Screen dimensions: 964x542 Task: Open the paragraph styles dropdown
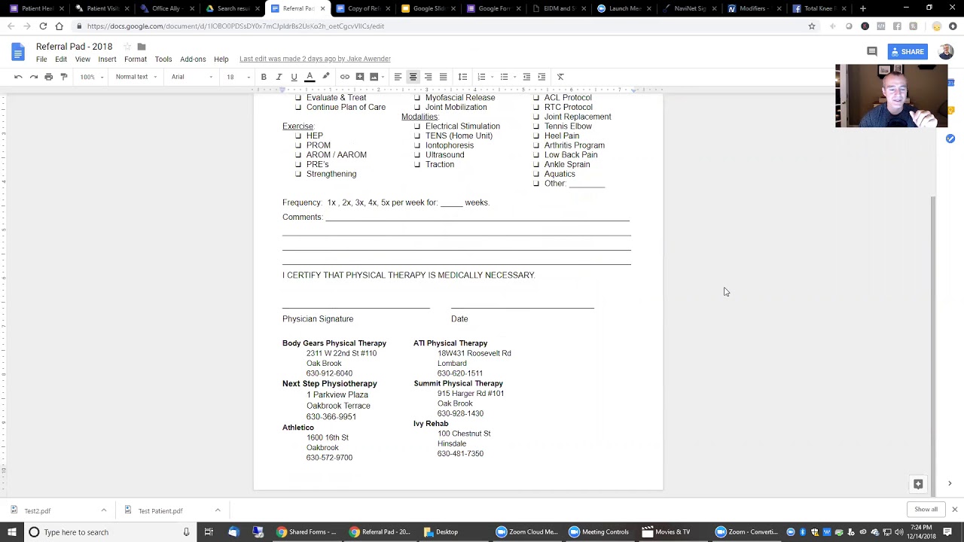coord(134,76)
